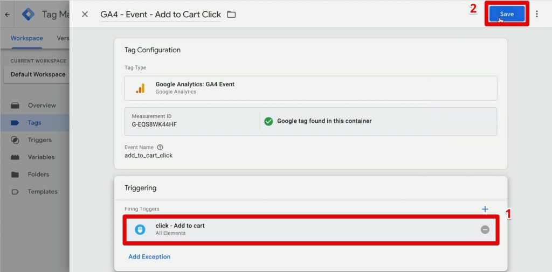Click the Variables block icon in sidebar
552x272 pixels.
click(15, 157)
